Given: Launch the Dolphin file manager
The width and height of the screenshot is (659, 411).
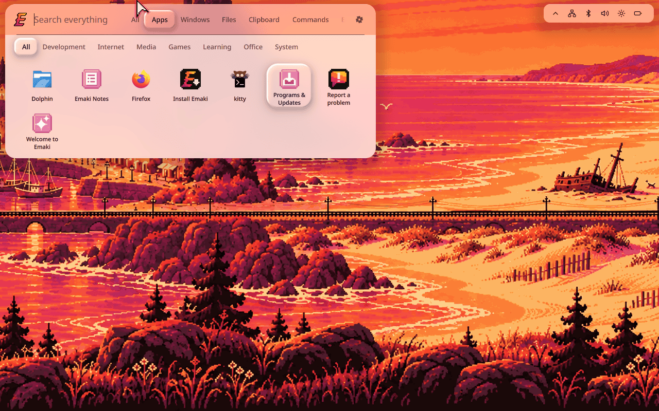Looking at the screenshot, I should point(42,86).
